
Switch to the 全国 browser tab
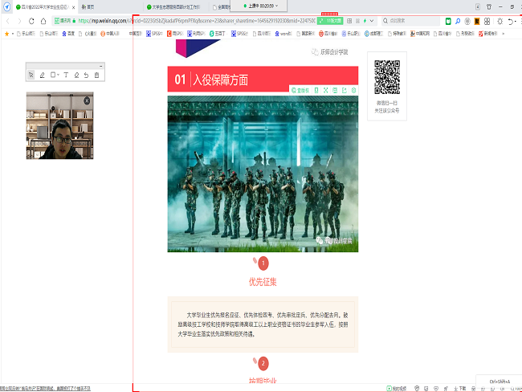[222, 6]
